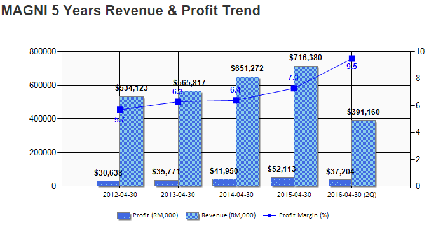This screenshot has height=237, width=443.
Task: Click the $41,950 profit label
Action: coord(224,171)
